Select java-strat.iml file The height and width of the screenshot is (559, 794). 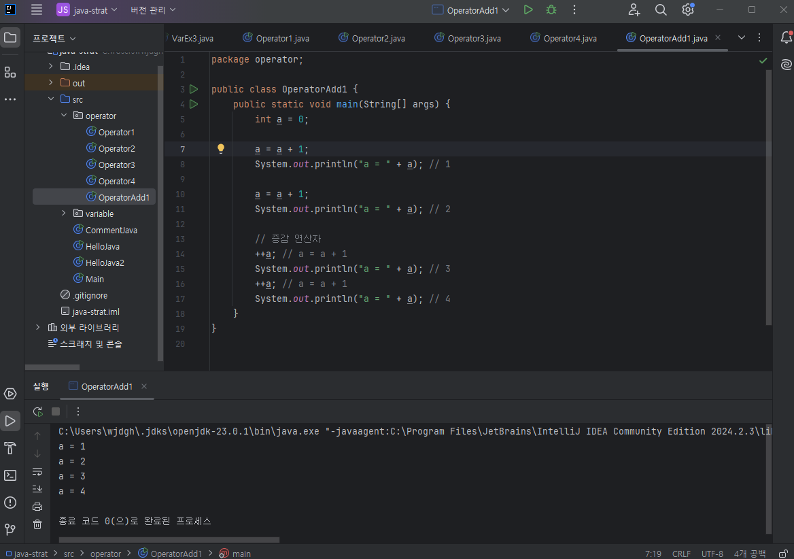(96, 311)
